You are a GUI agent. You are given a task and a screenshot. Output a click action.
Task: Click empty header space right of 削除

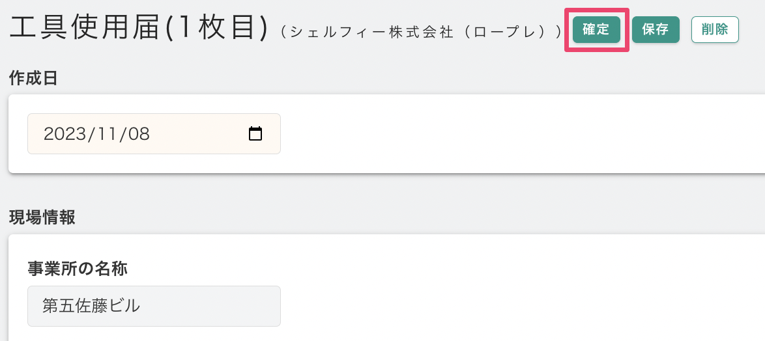(x=753, y=30)
